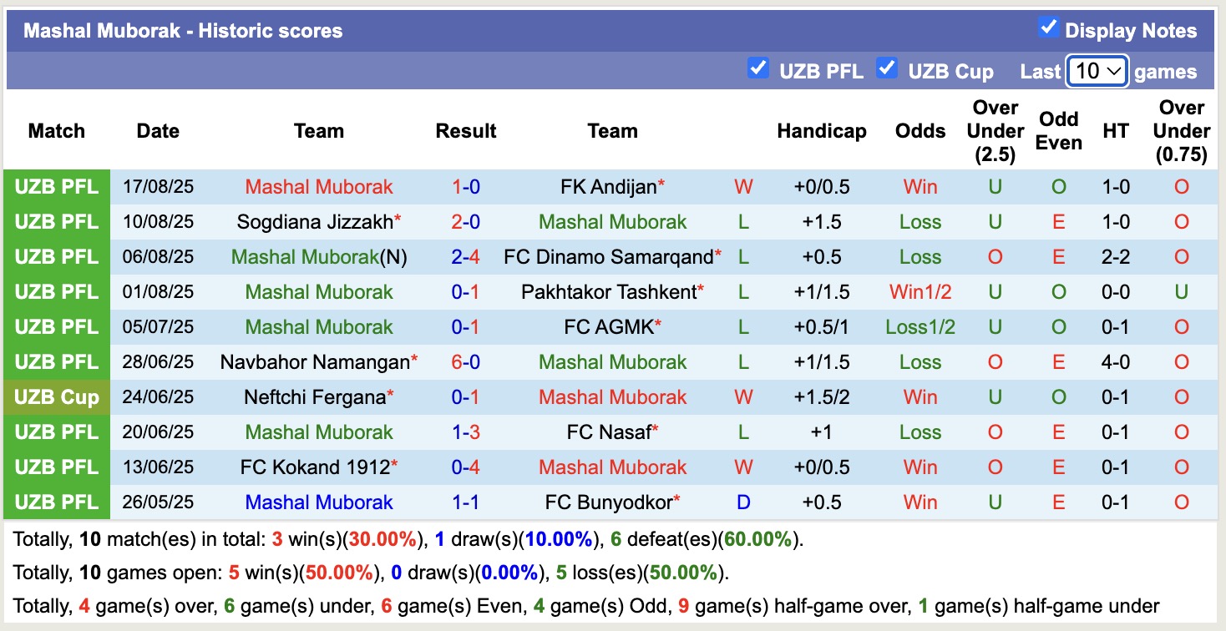Click the 0-4 result against Kokand
The height and width of the screenshot is (631, 1226).
tap(466, 467)
